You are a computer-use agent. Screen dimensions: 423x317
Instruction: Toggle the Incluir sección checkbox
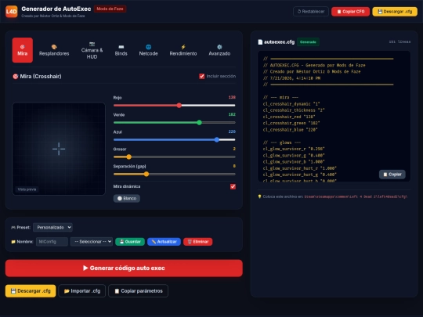[x=202, y=76]
